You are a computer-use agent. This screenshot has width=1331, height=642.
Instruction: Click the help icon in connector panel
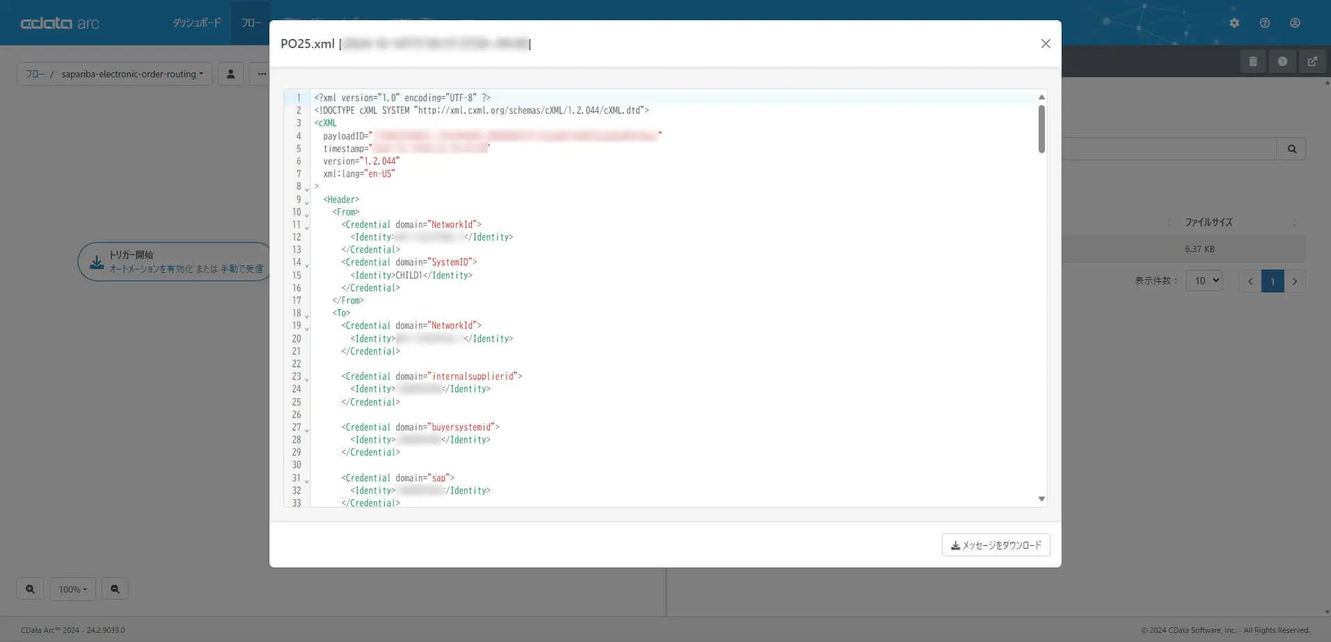coord(1282,61)
